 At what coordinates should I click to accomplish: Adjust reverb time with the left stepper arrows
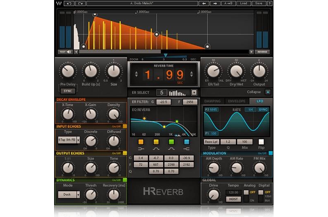[137, 74]
